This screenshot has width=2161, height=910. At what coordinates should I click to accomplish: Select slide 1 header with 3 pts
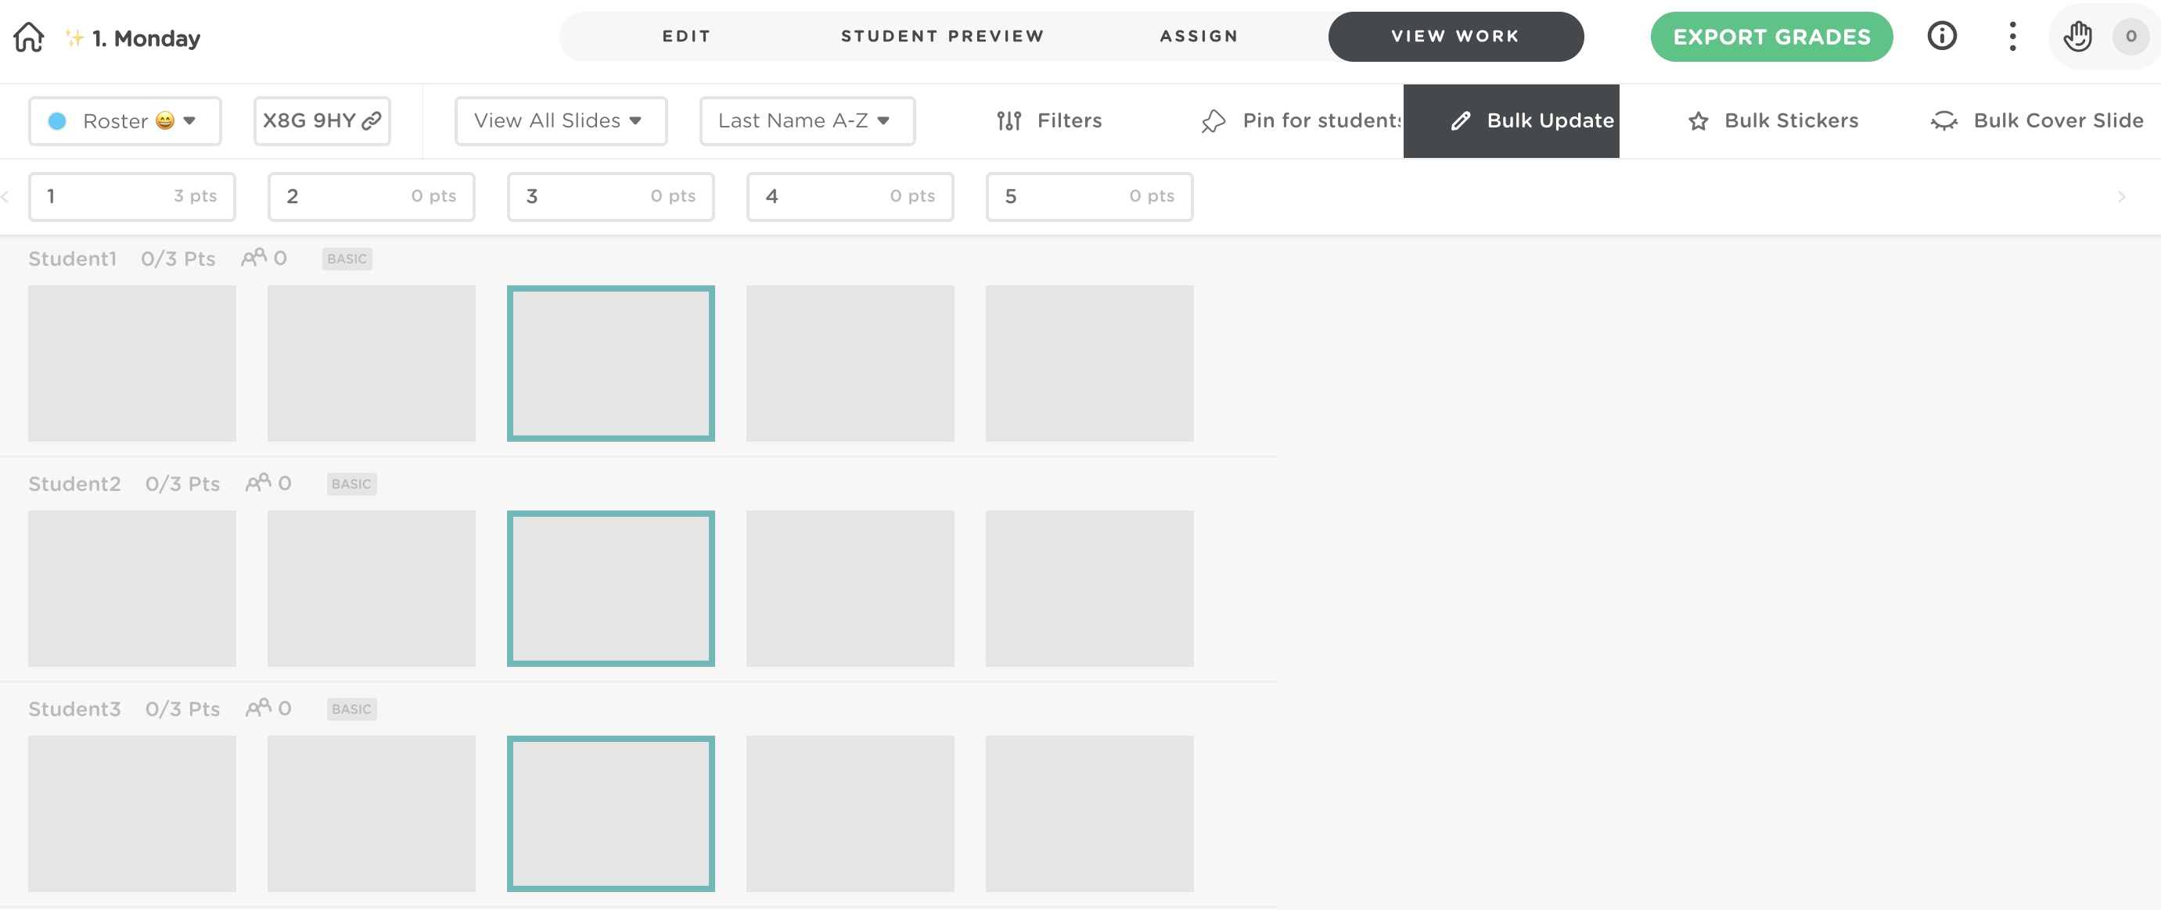point(131,196)
